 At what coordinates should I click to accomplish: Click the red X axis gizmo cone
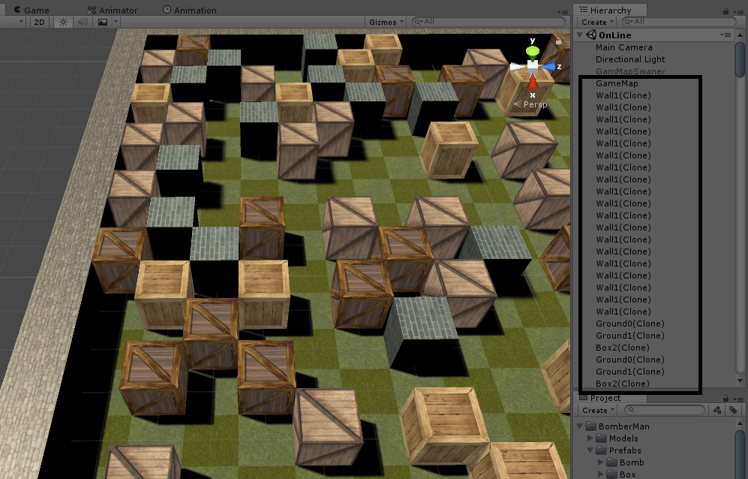pos(533,82)
